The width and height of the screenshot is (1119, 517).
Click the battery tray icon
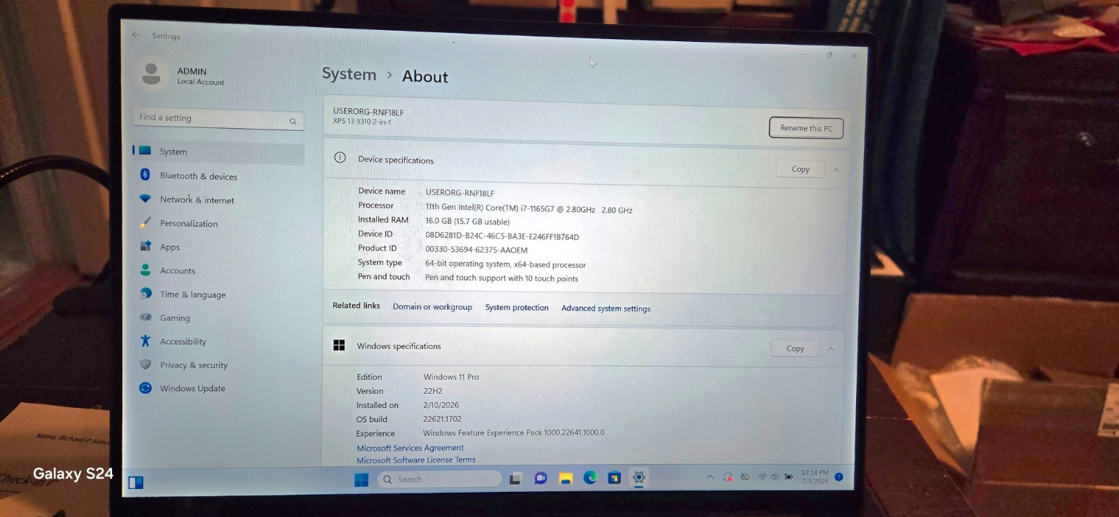789,477
